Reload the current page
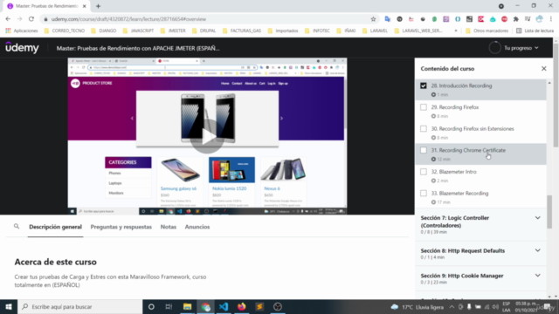Image resolution: width=559 pixels, height=314 pixels. pyautogui.click(x=31, y=19)
